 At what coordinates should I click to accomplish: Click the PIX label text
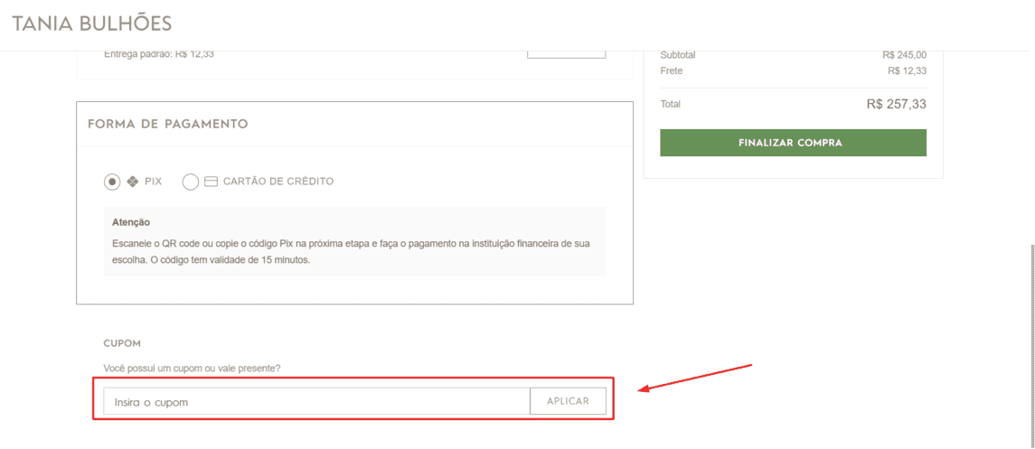coord(153,182)
